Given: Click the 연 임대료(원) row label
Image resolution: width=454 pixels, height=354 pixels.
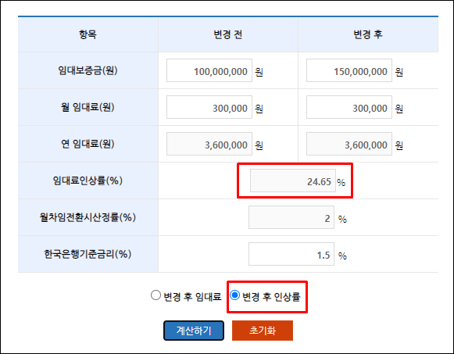Looking at the screenshot, I should point(88,144).
